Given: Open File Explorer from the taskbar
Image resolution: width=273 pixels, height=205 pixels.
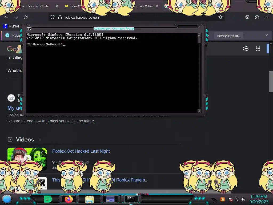Looking at the screenshot, I should 90,199.
